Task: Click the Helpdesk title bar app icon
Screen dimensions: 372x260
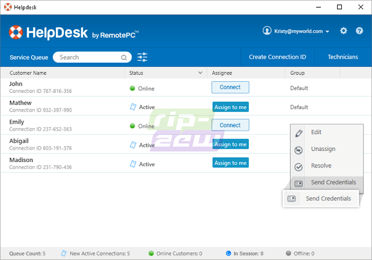Action: 8,7
